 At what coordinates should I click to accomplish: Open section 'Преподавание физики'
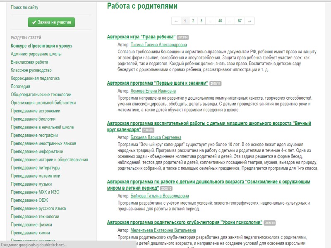pyautogui.click(x=31, y=224)
